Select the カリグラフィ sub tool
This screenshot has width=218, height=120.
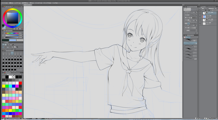tap(190, 56)
